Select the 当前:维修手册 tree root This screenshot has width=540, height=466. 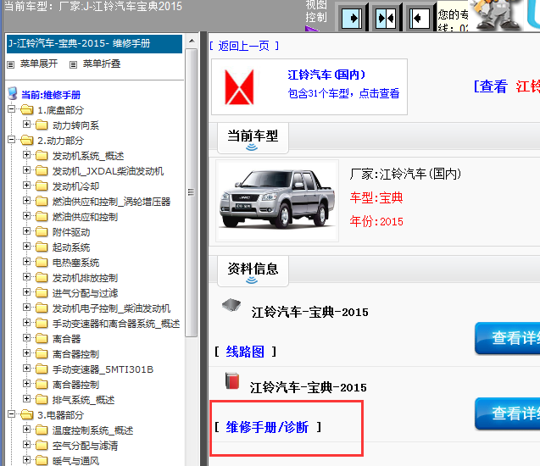(51, 95)
